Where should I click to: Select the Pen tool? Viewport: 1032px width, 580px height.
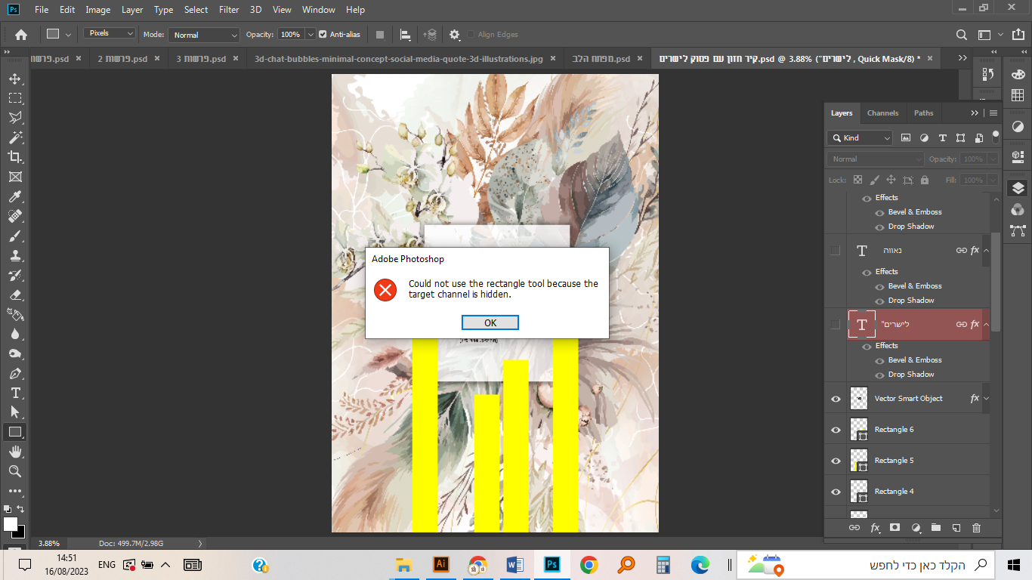coord(14,373)
